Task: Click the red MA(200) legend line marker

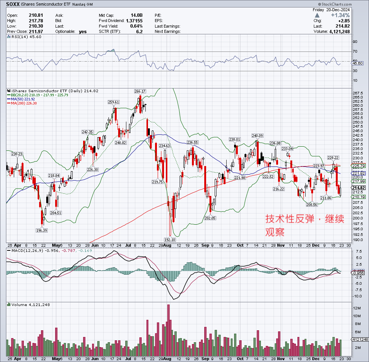Action: tap(9, 103)
